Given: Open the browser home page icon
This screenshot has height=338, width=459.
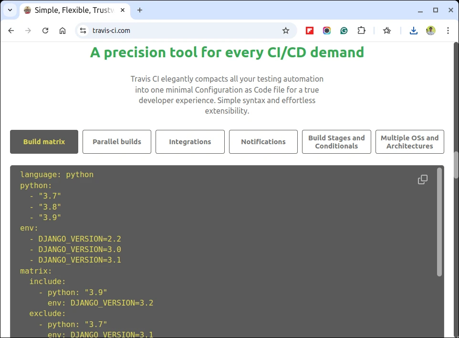Looking at the screenshot, I should (x=63, y=31).
